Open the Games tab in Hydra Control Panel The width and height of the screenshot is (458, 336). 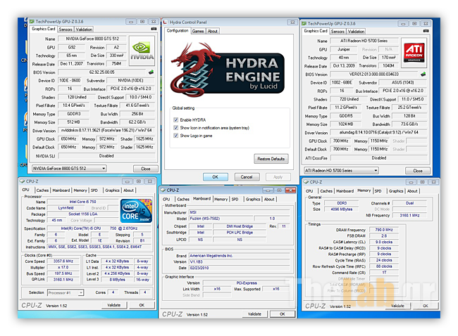tap(198, 31)
